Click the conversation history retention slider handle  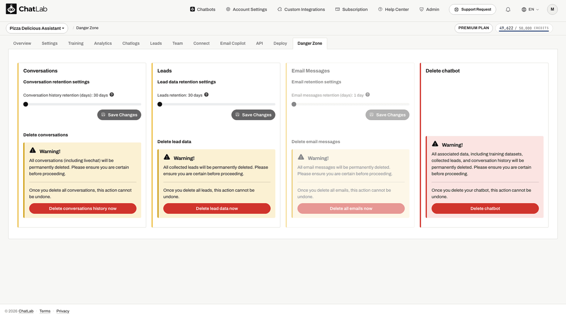25,104
